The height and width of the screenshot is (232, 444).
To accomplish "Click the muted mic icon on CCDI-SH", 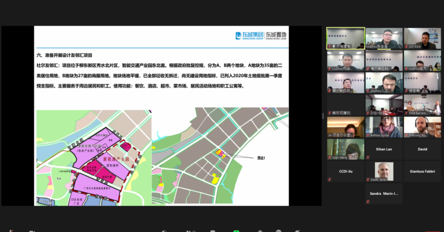I will [x=368, y=113].
